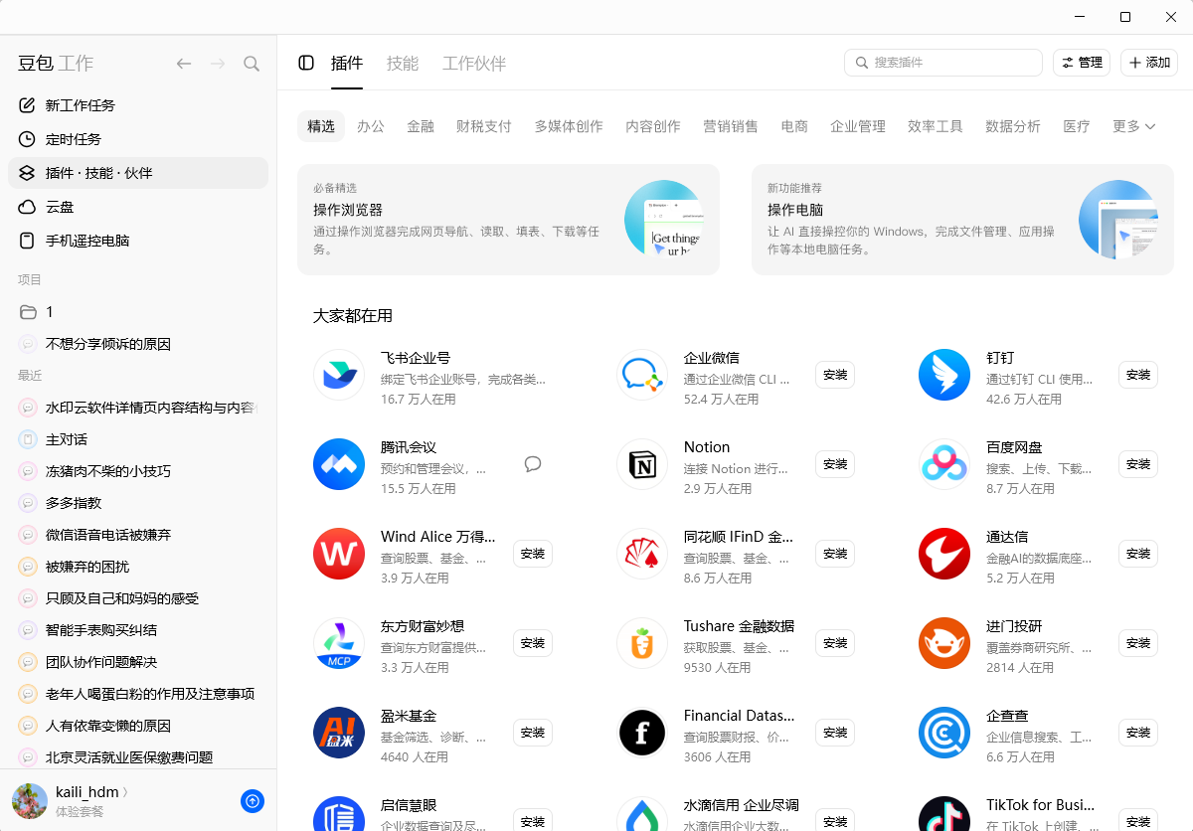Click the 通达信 plugin icon
Screen dimensions: 1193x831
944,554
